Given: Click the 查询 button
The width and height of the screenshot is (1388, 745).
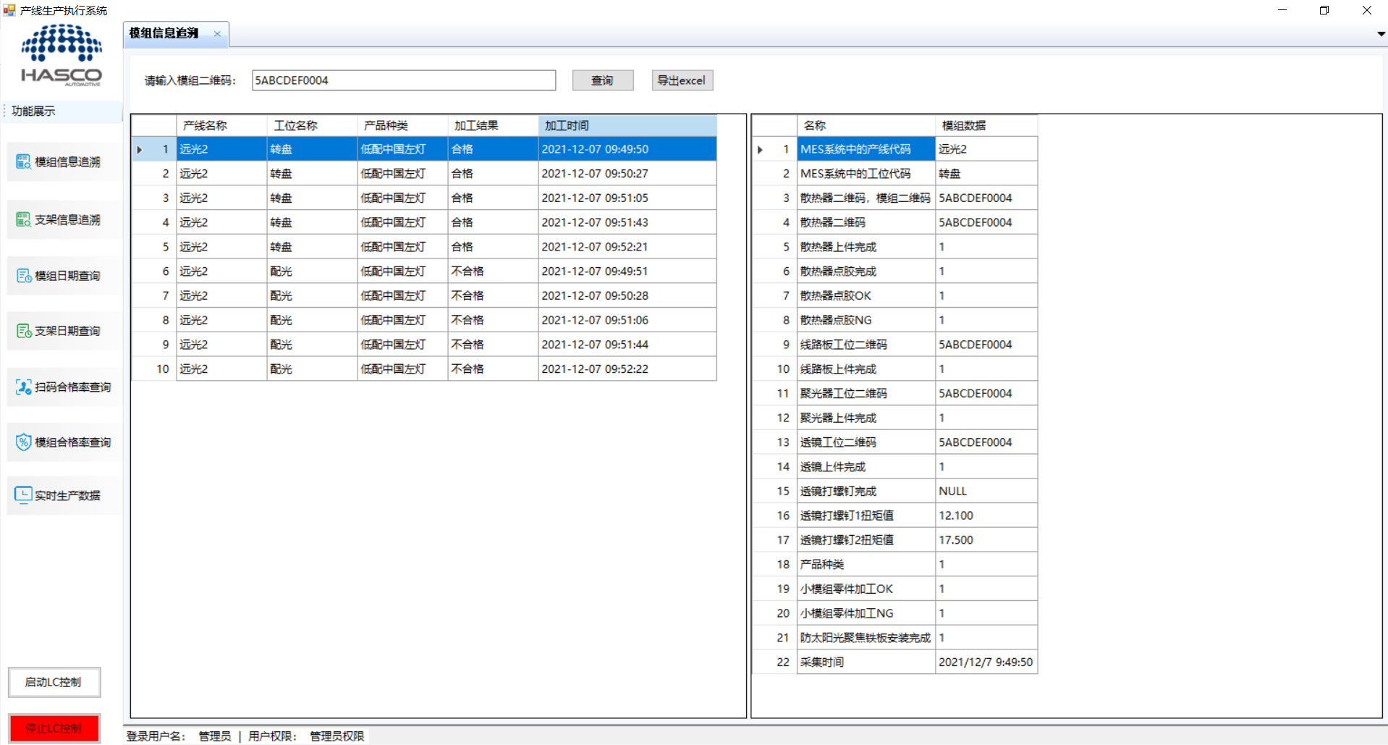Looking at the screenshot, I should click(x=602, y=80).
